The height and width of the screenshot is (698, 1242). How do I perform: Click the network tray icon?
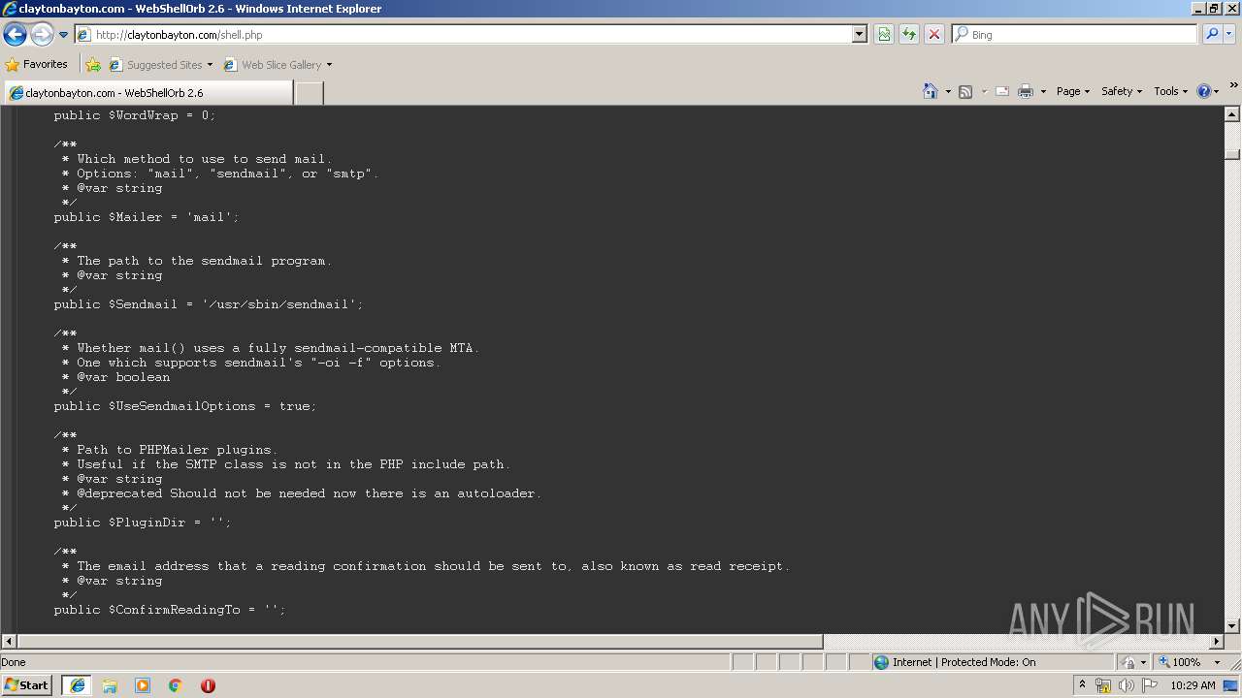coord(1103,685)
